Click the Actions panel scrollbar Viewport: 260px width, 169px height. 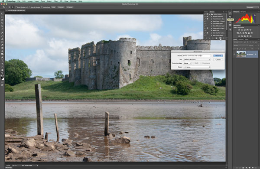pos(227,22)
